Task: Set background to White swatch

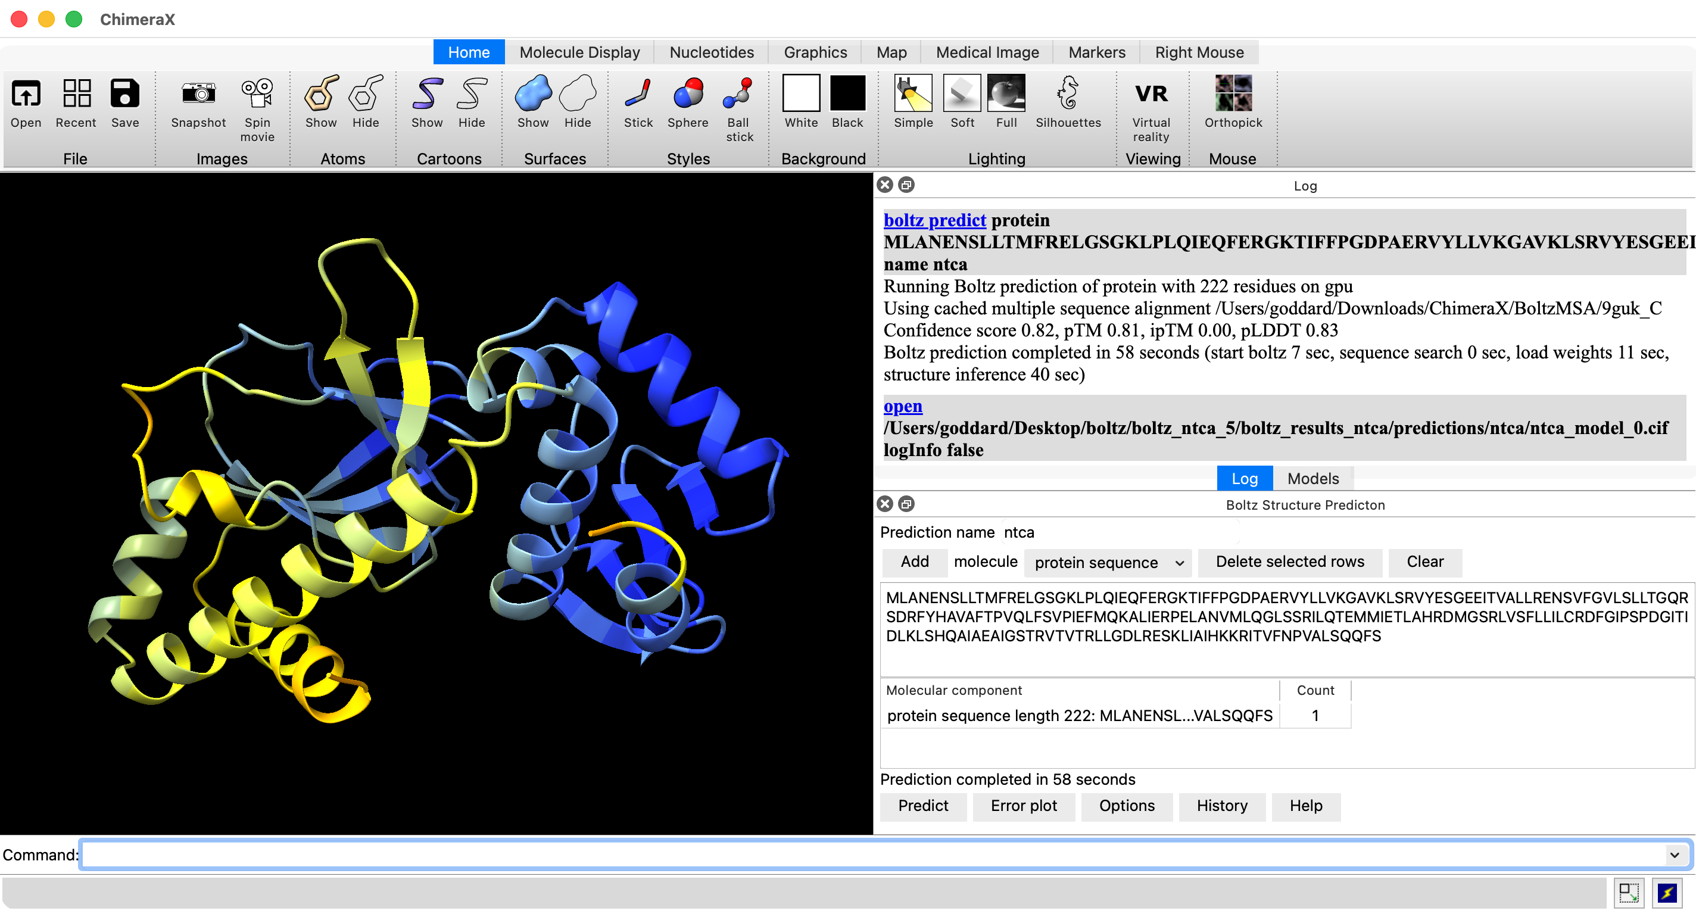Action: click(x=800, y=94)
